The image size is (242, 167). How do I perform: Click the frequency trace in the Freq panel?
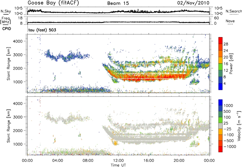118,22
